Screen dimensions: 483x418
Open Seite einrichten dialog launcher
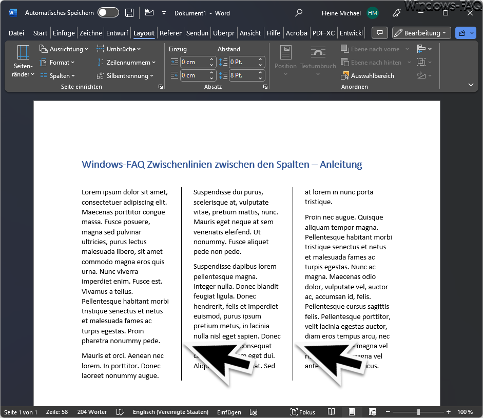coord(161,87)
